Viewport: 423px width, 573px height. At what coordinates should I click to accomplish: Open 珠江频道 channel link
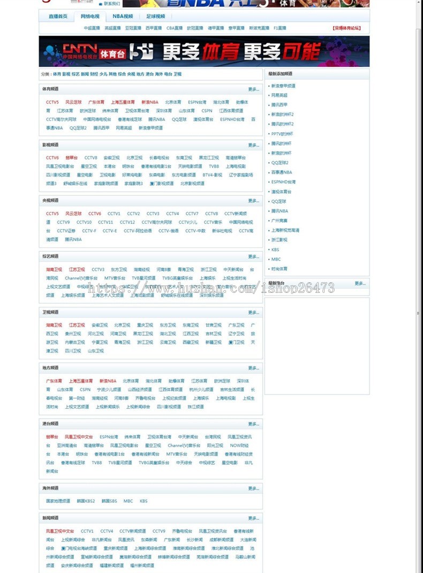[x=196, y=407]
